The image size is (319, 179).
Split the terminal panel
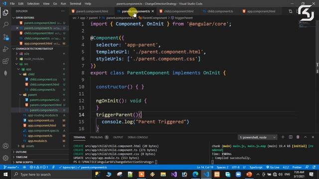click(x=291, y=137)
